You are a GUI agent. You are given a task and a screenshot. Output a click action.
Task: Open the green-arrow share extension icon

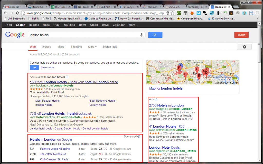[224, 13]
